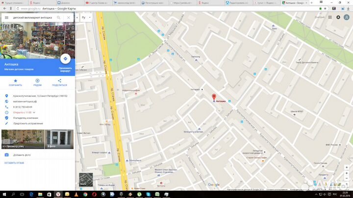Click the Add photo camera icon

(x=6, y=154)
